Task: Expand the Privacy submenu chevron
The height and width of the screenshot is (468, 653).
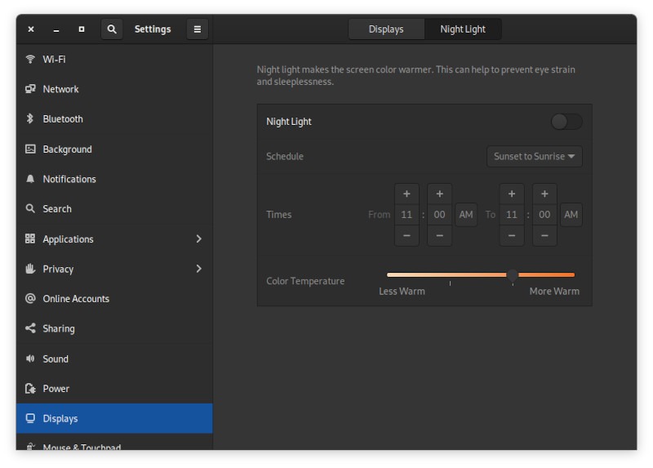Action: pos(198,269)
